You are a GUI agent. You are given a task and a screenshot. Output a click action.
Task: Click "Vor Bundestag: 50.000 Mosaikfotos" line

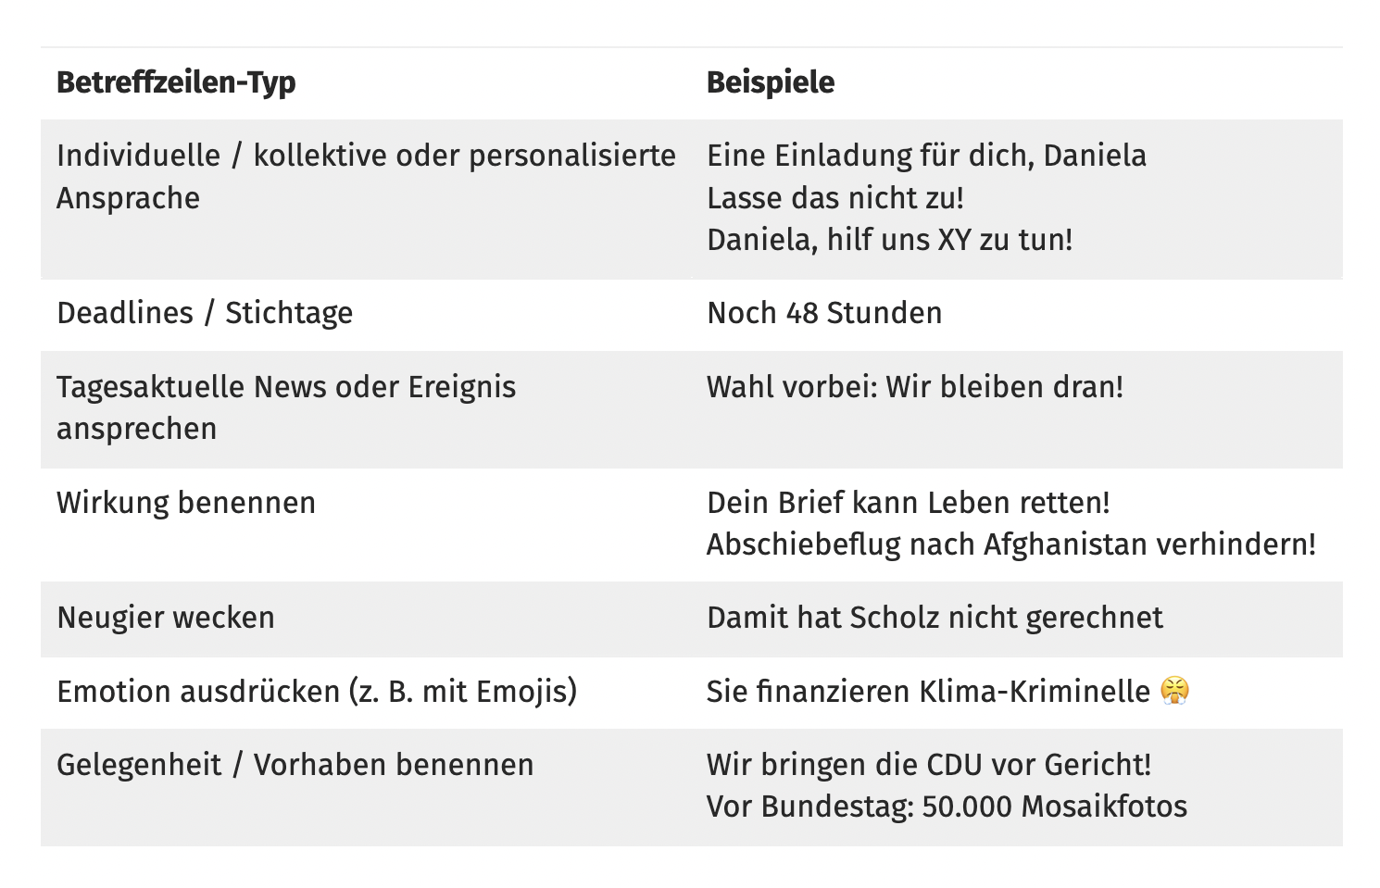[x=947, y=807]
